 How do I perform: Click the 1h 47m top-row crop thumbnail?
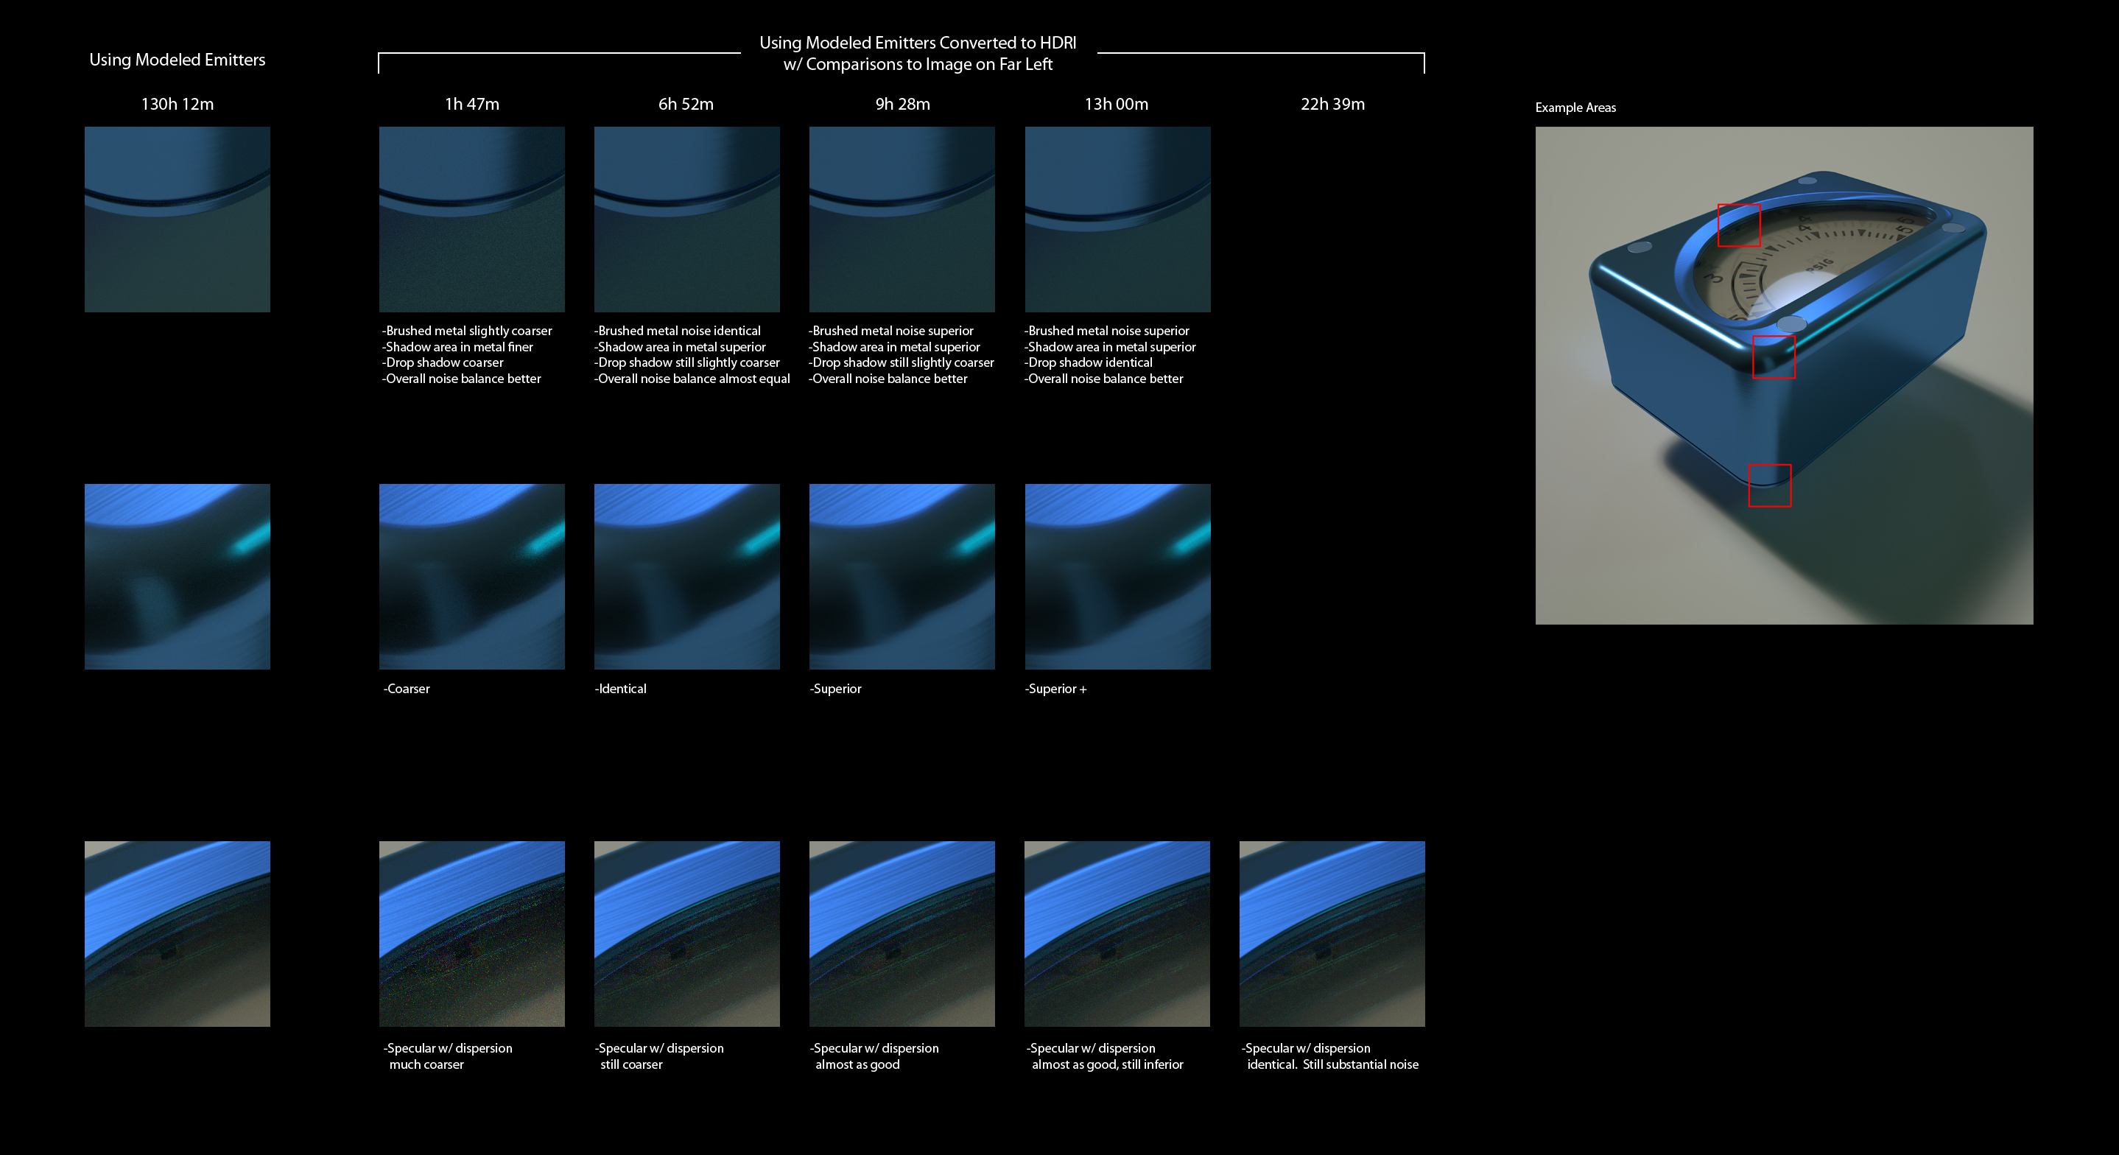[471, 219]
